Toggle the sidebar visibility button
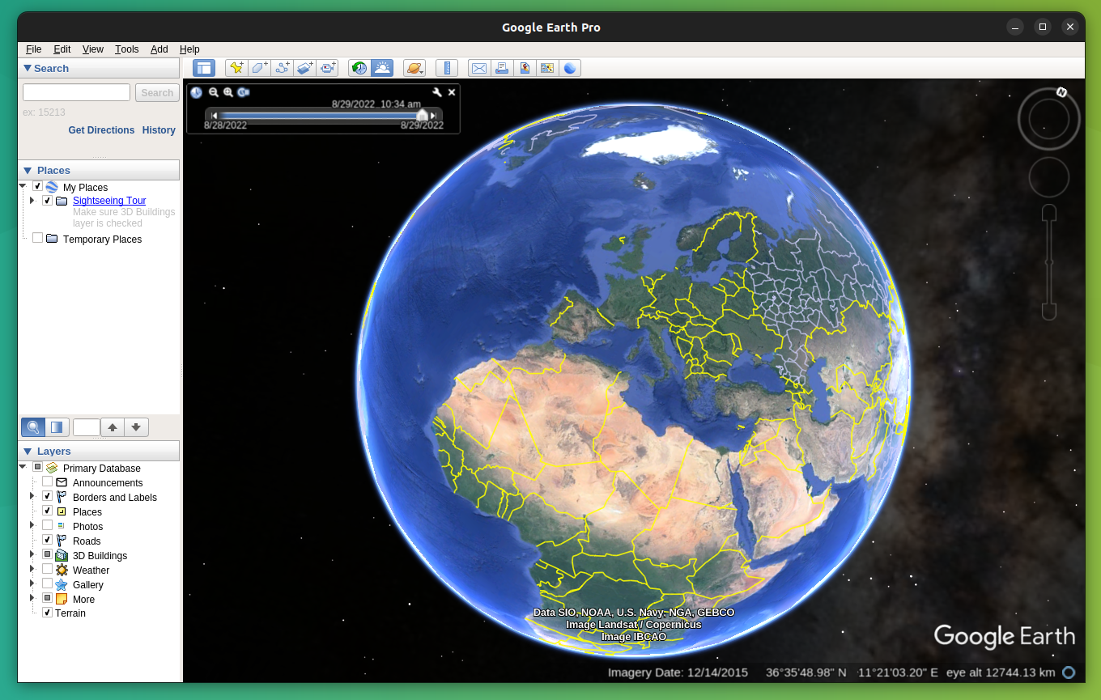 point(203,68)
